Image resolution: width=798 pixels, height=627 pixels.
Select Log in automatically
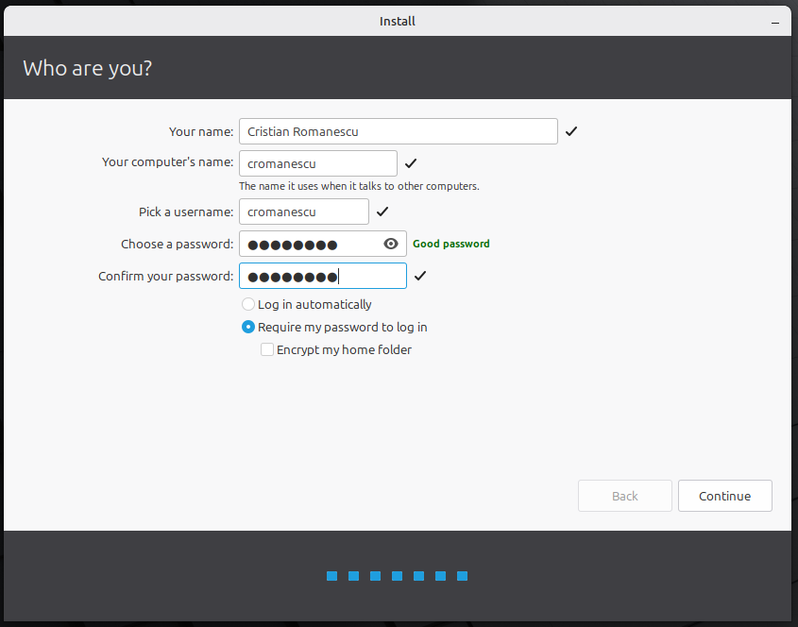tap(248, 304)
